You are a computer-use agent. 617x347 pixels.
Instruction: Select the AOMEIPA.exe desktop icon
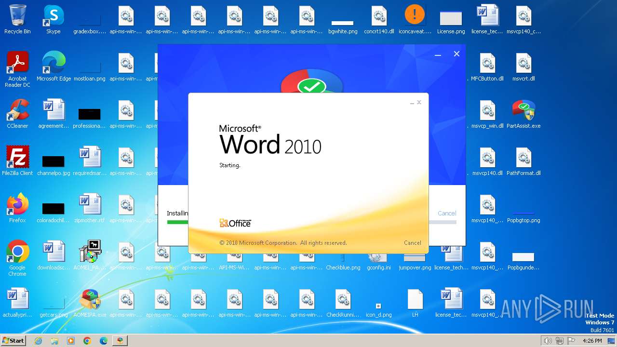(x=90, y=303)
